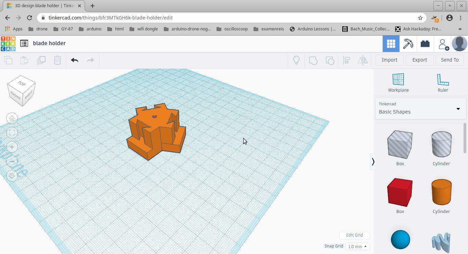The height and width of the screenshot is (254, 468).
Task: Go back in the browser
Action: tap(8, 18)
